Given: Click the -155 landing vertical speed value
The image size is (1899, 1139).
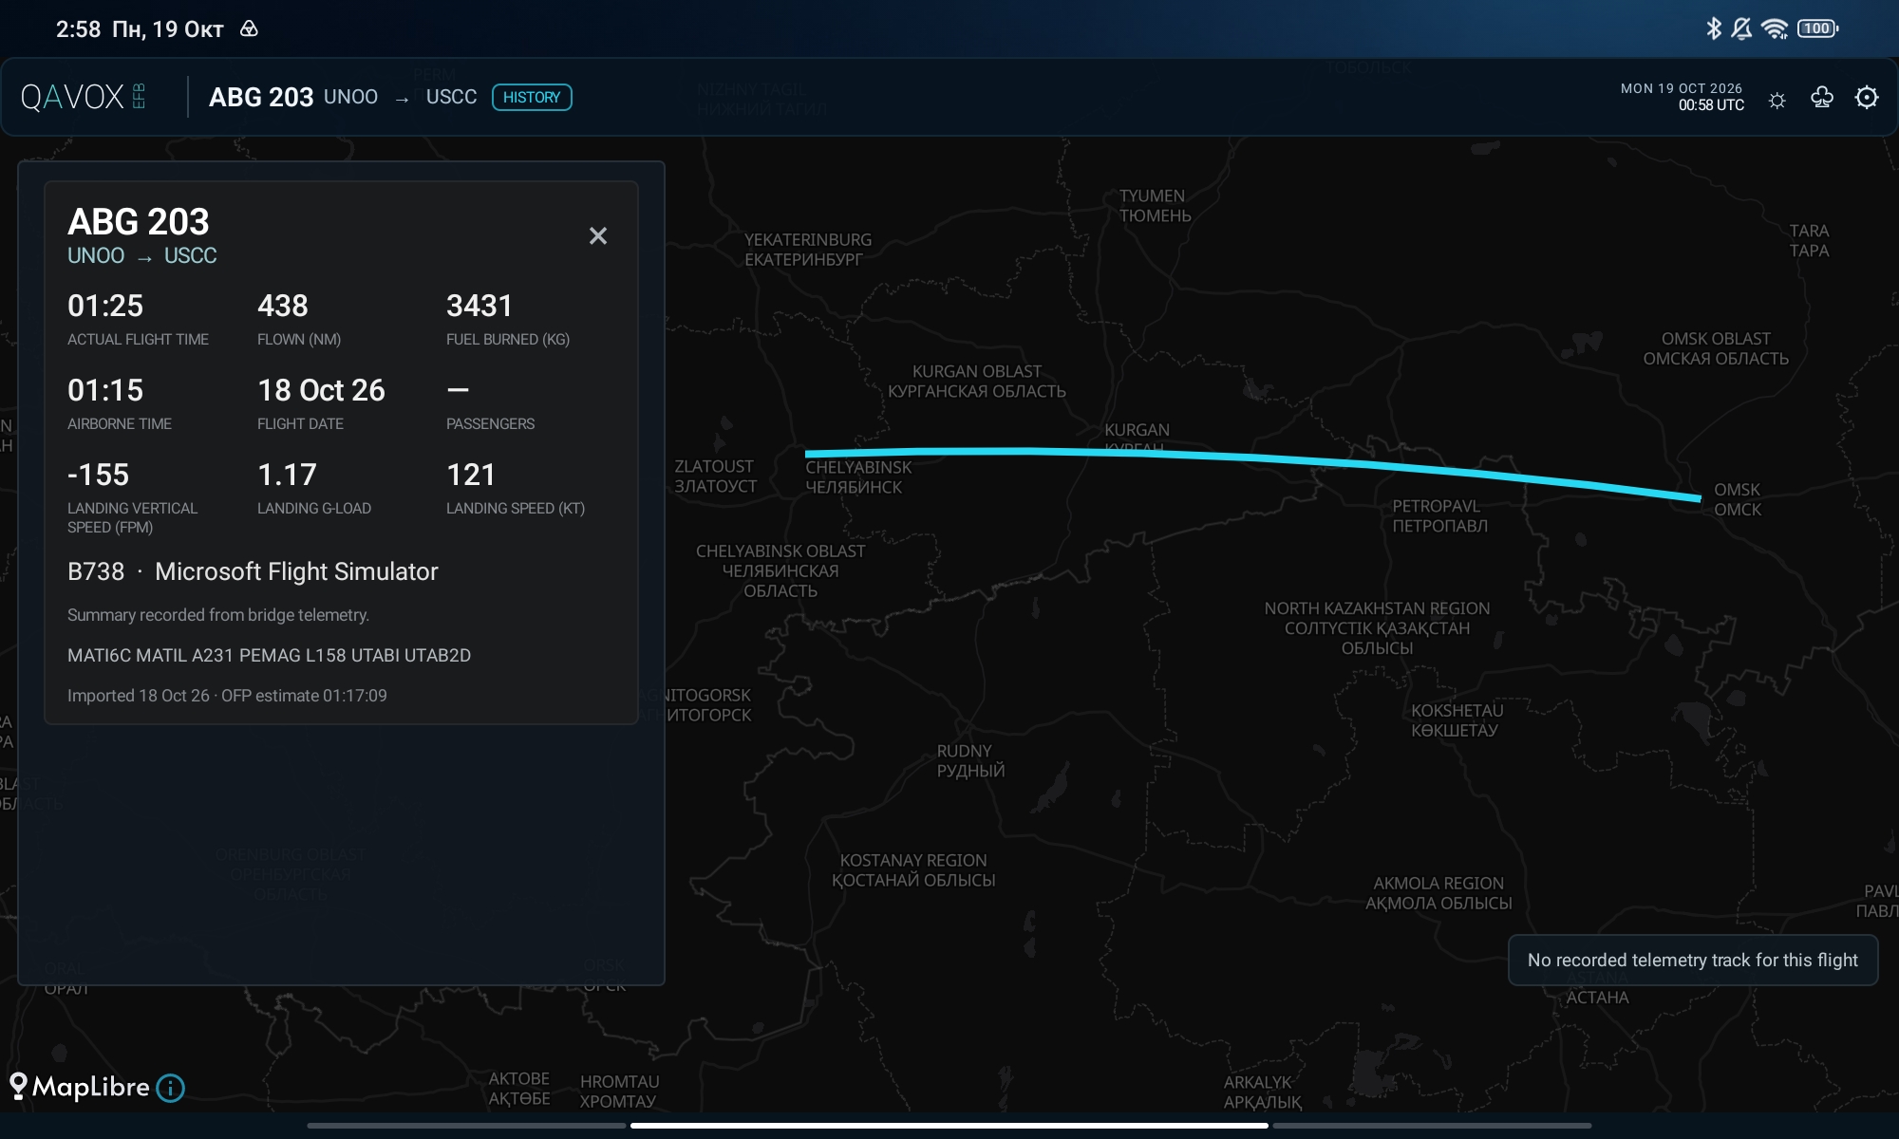Looking at the screenshot, I should pos(98,475).
